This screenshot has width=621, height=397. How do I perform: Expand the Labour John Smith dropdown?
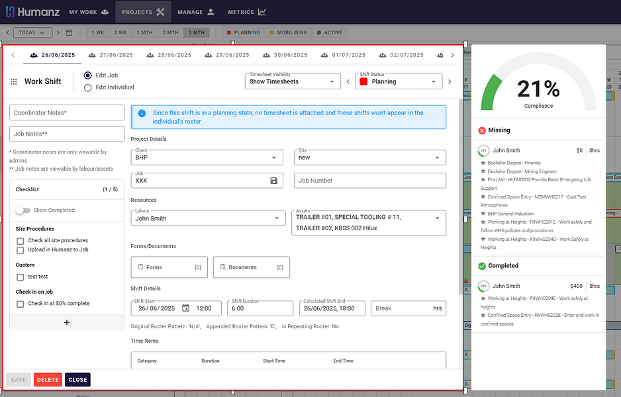click(208, 218)
